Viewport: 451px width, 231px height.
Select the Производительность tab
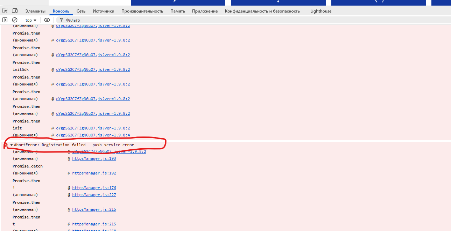(x=142, y=11)
